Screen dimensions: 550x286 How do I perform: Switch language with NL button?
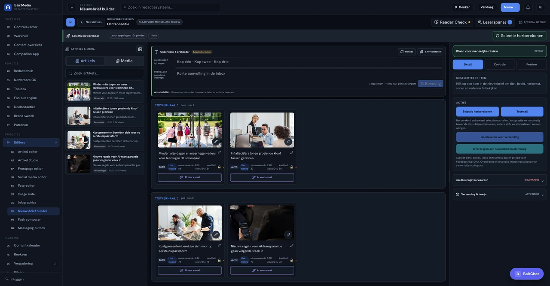(541, 7)
